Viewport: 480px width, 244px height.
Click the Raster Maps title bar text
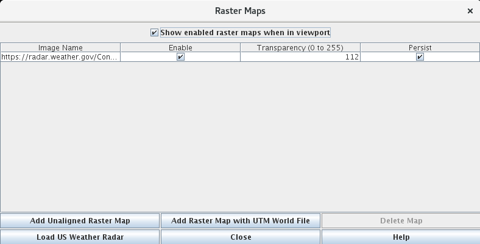click(240, 11)
